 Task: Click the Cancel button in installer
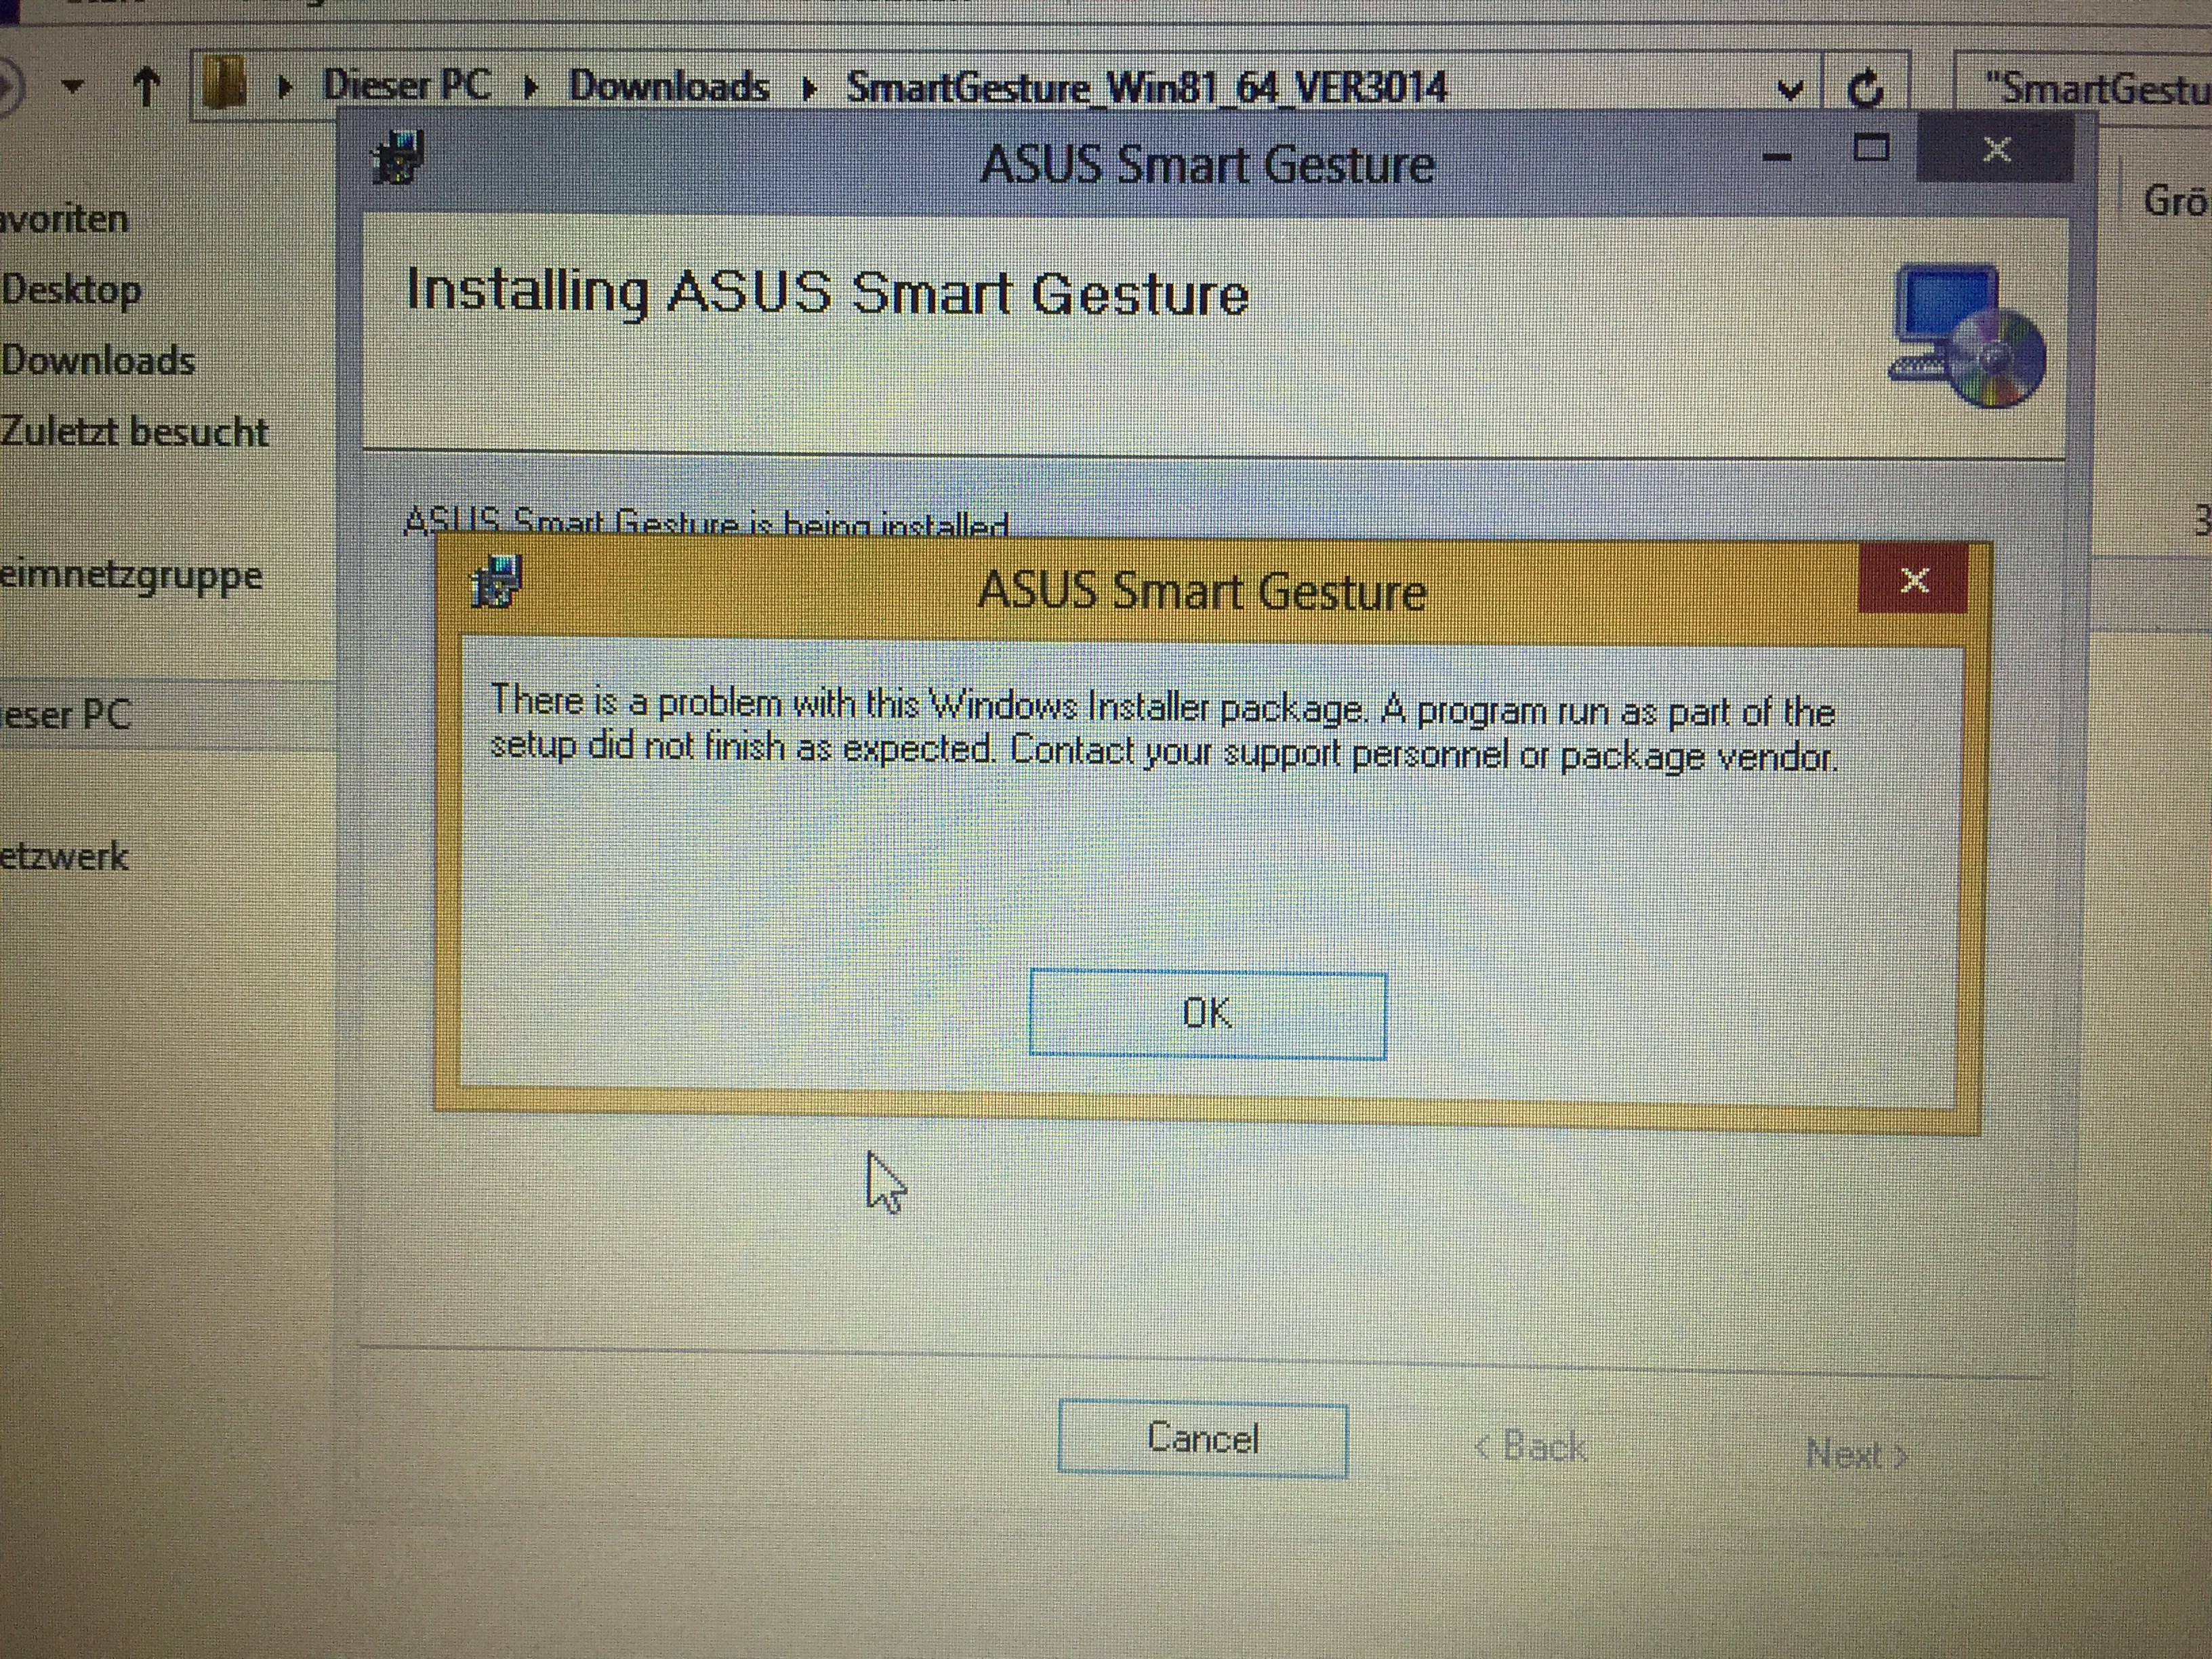click(1202, 1439)
